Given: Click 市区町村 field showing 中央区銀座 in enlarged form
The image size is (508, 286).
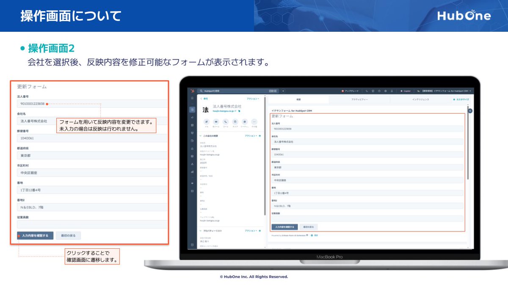Looking at the screenshot, I should (92, 173).
